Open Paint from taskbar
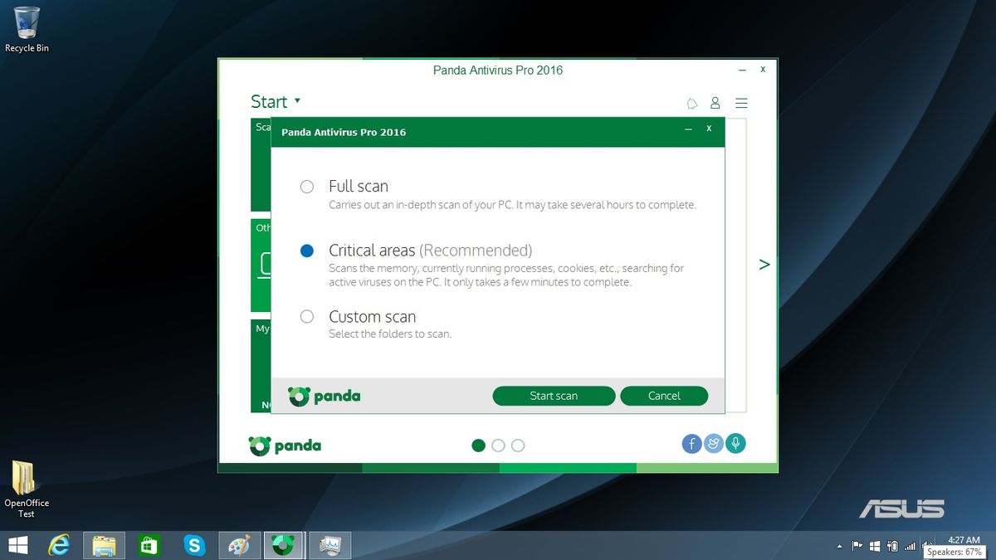The image size is (996, 560). [x=240, y=545]
